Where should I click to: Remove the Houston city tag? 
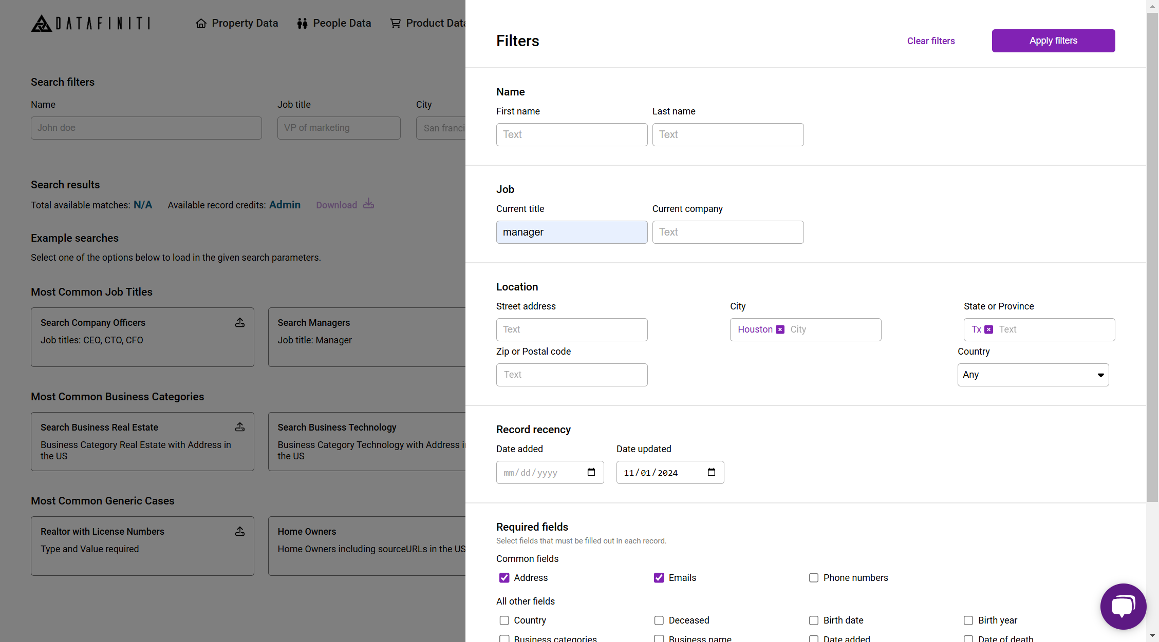780,329
